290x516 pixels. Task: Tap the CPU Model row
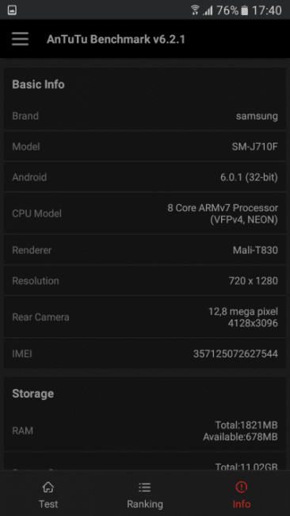tap(145, 214)
